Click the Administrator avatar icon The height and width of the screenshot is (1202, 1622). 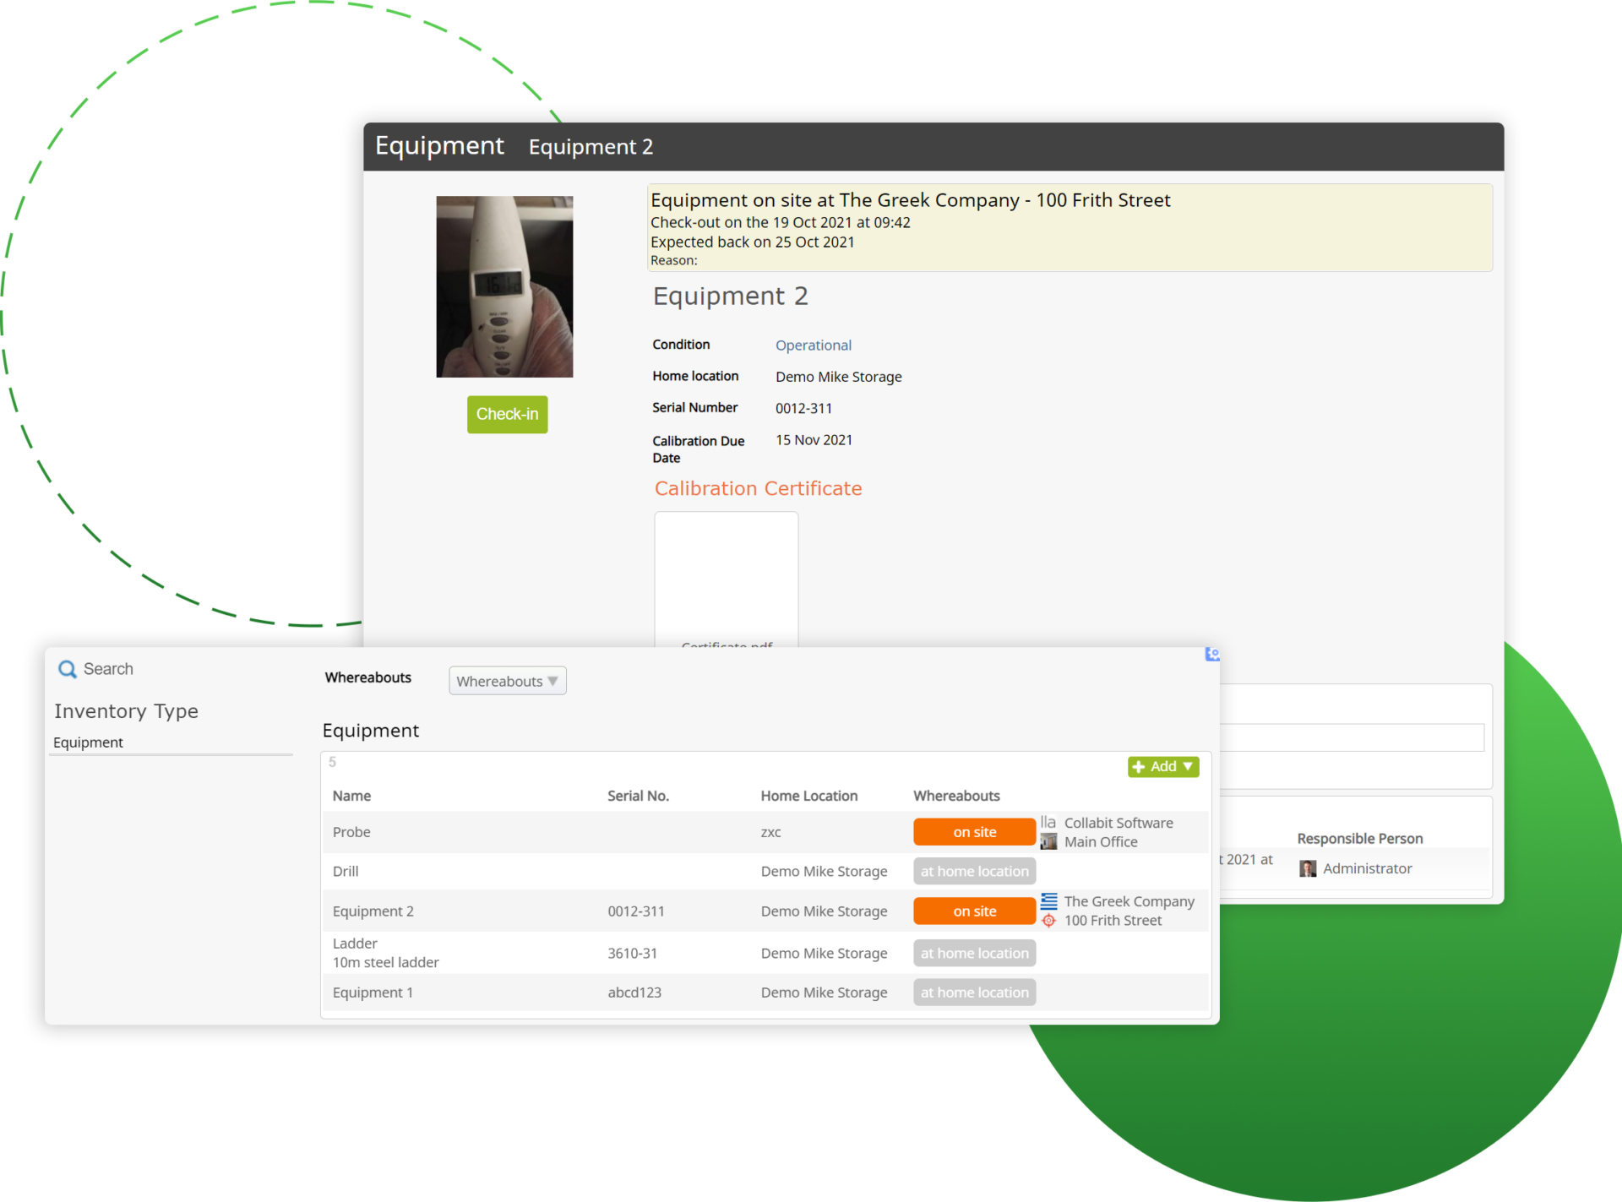(1307, 868)
